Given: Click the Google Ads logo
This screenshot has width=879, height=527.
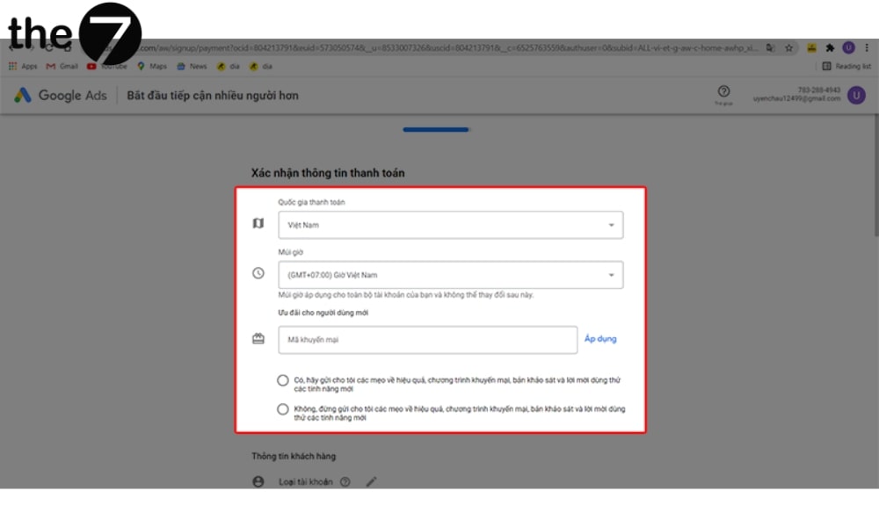Looking at the screenshot, I should [x=60, y=96].
